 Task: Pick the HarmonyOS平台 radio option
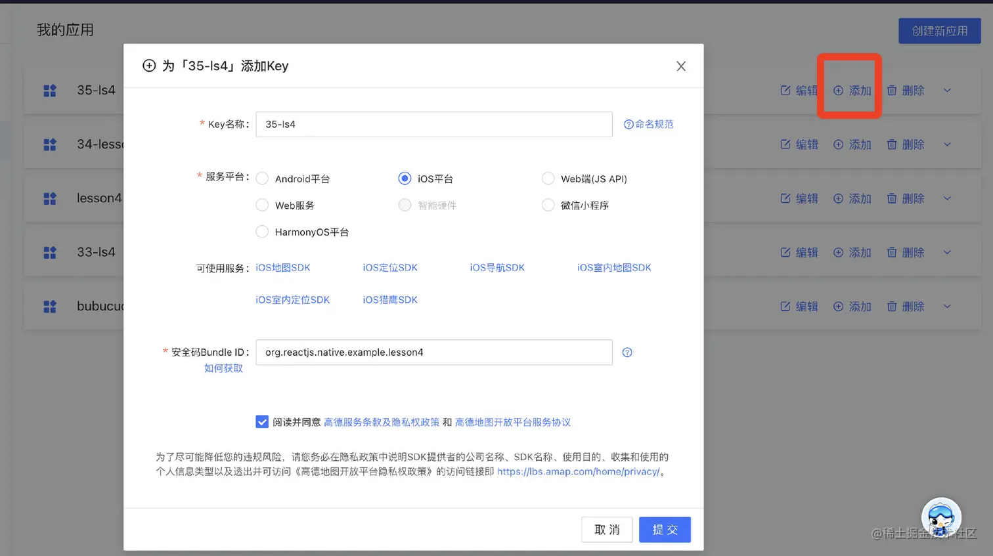coord(262,232)
